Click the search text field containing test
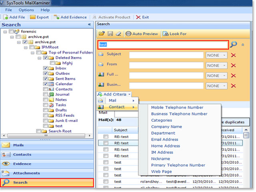This screenshot has width=256, height=192. [x=163, y=45]
